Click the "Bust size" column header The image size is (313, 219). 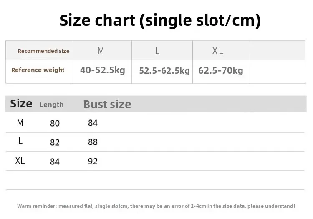pos(107,104)
